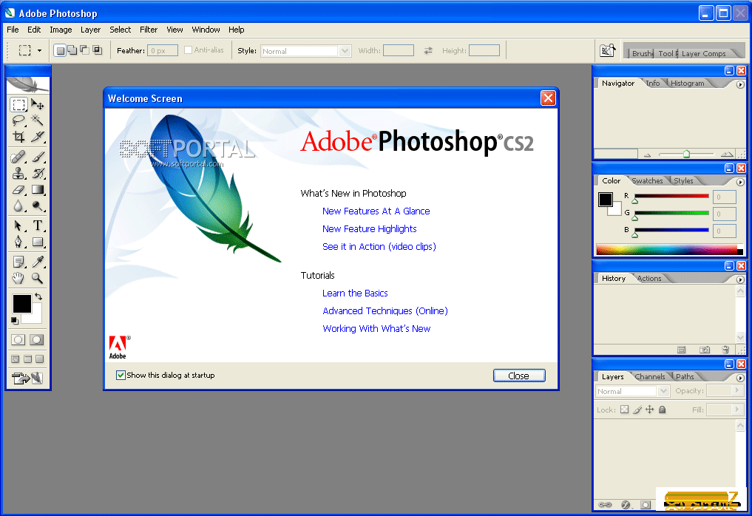Open New Features At A Glance link
This screenshot has width=752, height=516.
[376, 211]
